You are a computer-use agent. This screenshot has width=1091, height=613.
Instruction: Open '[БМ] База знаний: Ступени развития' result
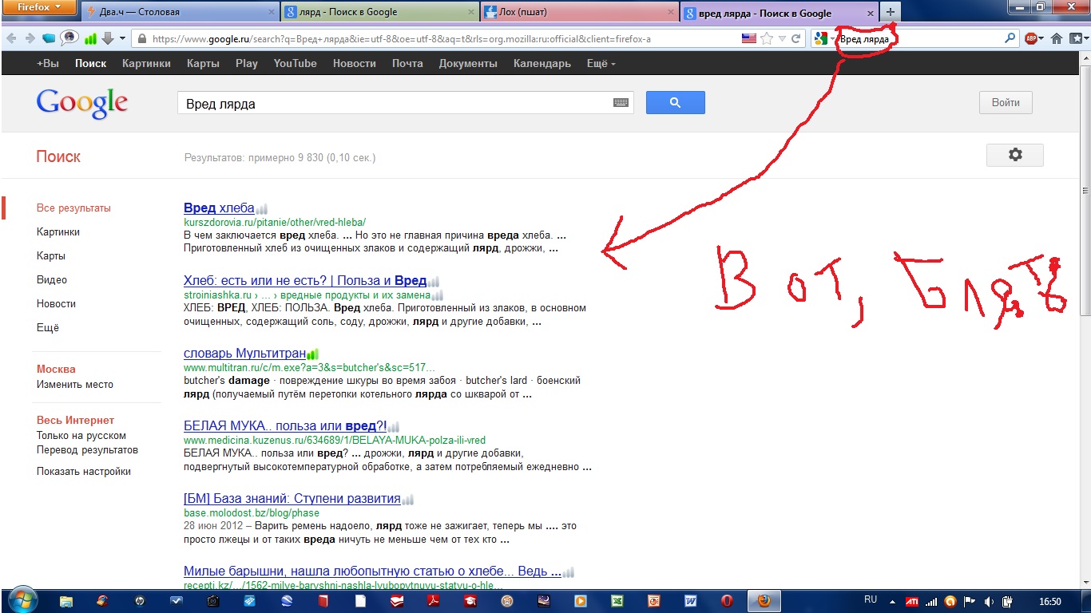tap(292, 498)
